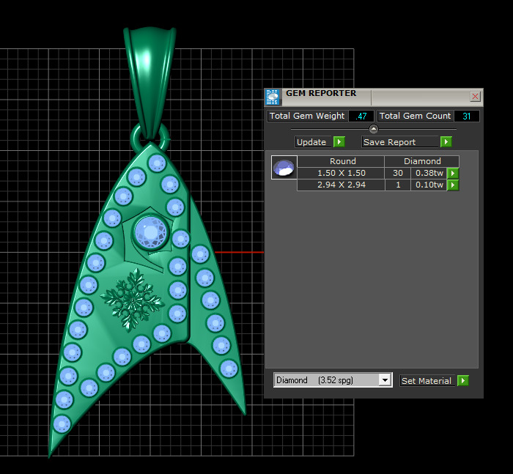
Task: Click the GEM REPORTER title bar text
Action: tap(321, 93)
